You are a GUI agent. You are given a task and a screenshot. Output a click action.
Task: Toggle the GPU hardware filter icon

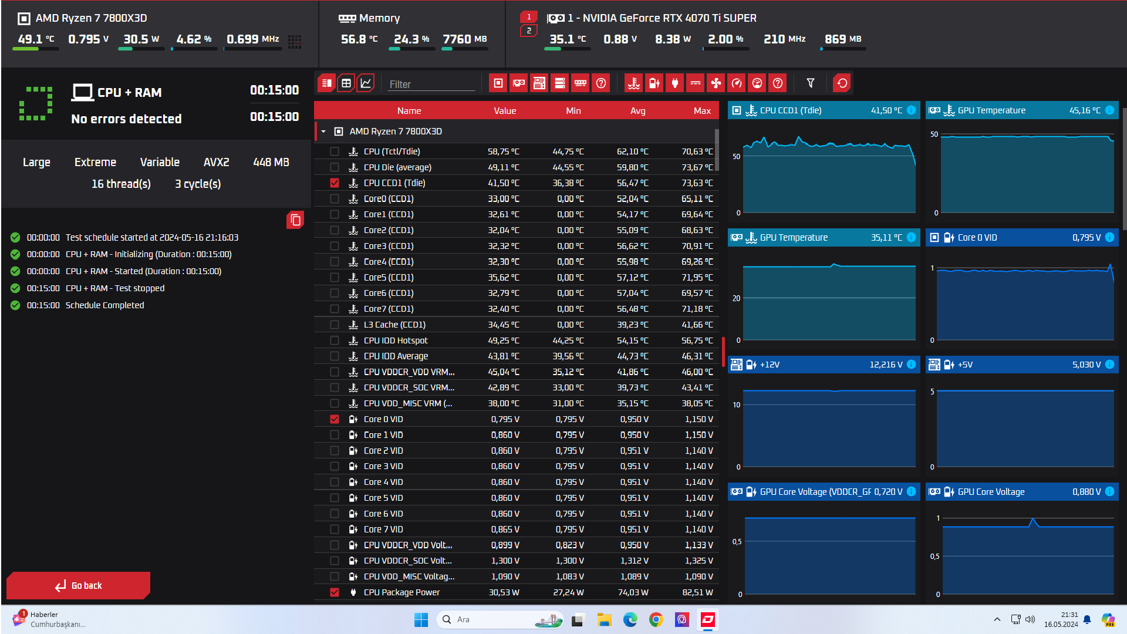coord(519,83)
